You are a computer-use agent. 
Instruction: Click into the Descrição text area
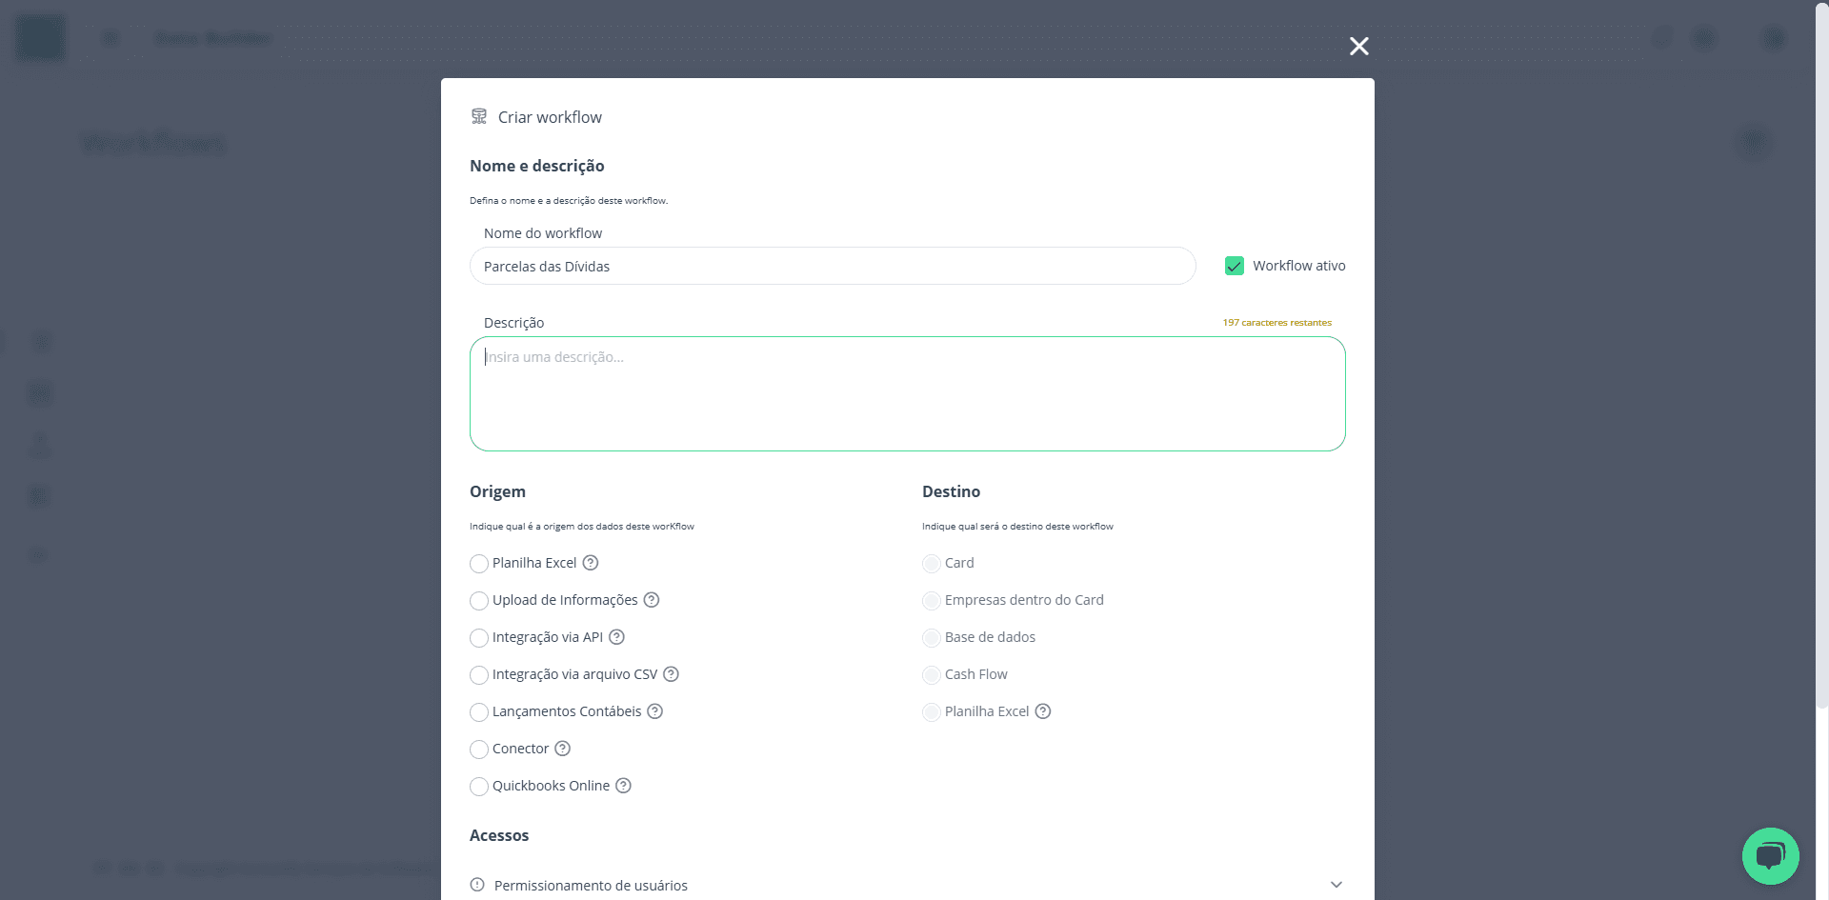click(907, 393)
